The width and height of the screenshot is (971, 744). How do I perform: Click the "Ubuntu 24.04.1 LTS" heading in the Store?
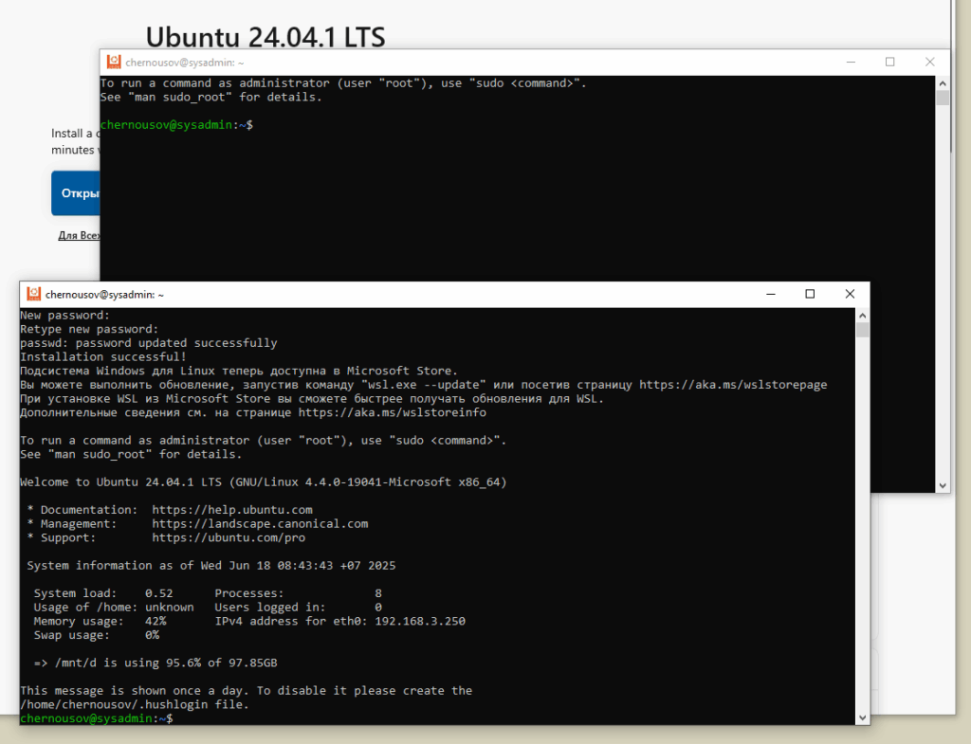(x=266, y=36)
